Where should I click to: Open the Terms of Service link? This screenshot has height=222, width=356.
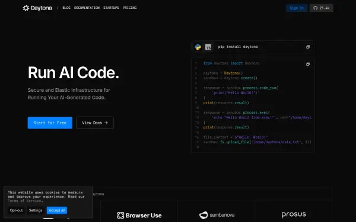[x=25, y=201]
